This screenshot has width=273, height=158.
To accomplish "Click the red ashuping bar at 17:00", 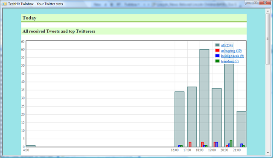I will coord(190,144).
